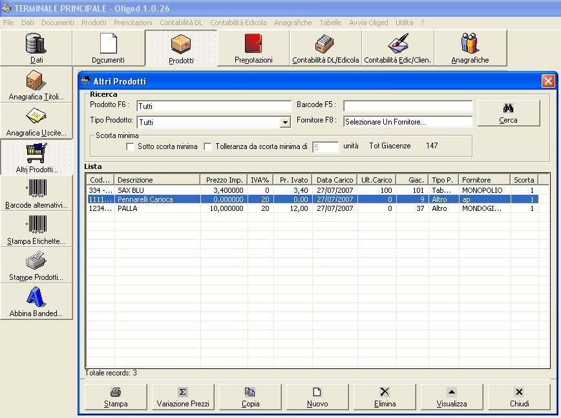Viewport: 561px width, 418px height.
Task: Open the Contabilità Edicola menu
Action: (238, 23)
